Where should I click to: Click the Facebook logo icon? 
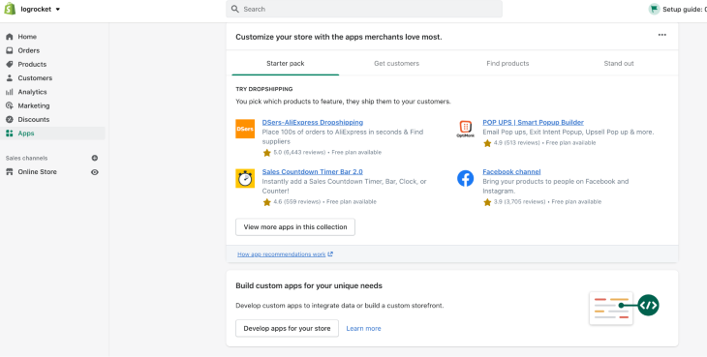coord(465,178)
